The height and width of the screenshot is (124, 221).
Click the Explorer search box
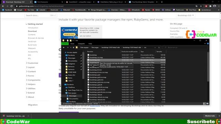(185, 48)
